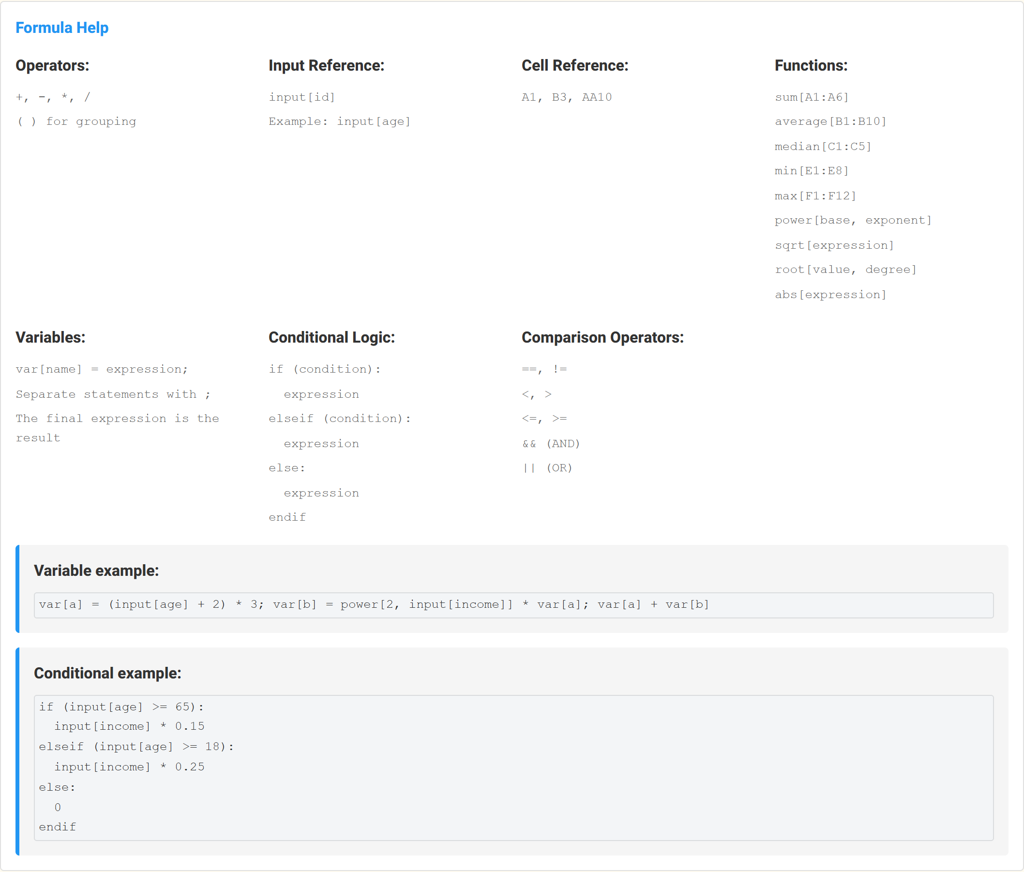Click the 'input[id]' syntax text
Screen dimensions: 1024x872
[x=302, y=97]
